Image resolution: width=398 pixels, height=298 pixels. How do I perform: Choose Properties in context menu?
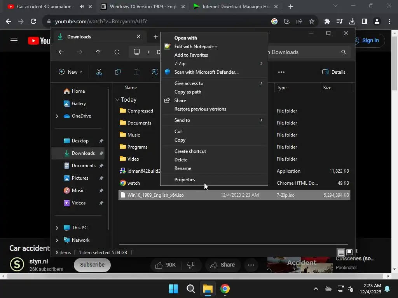(214, 179)
